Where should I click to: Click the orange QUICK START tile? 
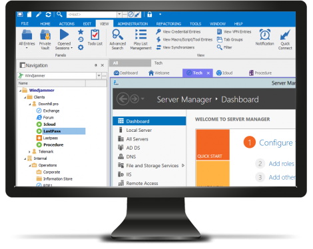point(212,144)
